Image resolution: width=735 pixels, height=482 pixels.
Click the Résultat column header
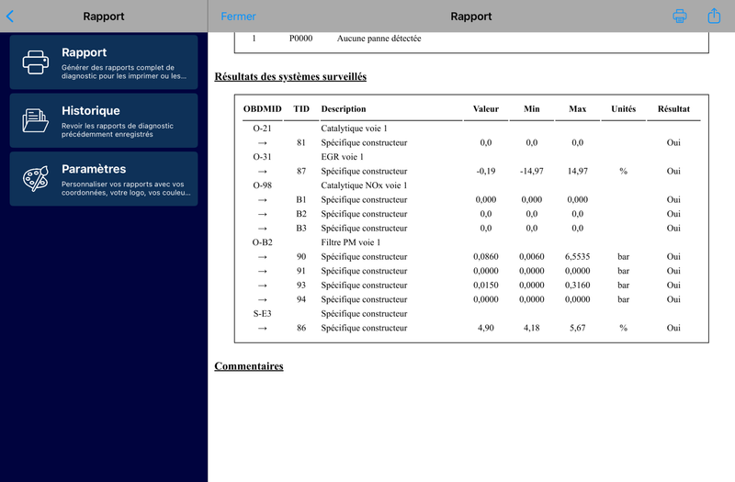673,108
